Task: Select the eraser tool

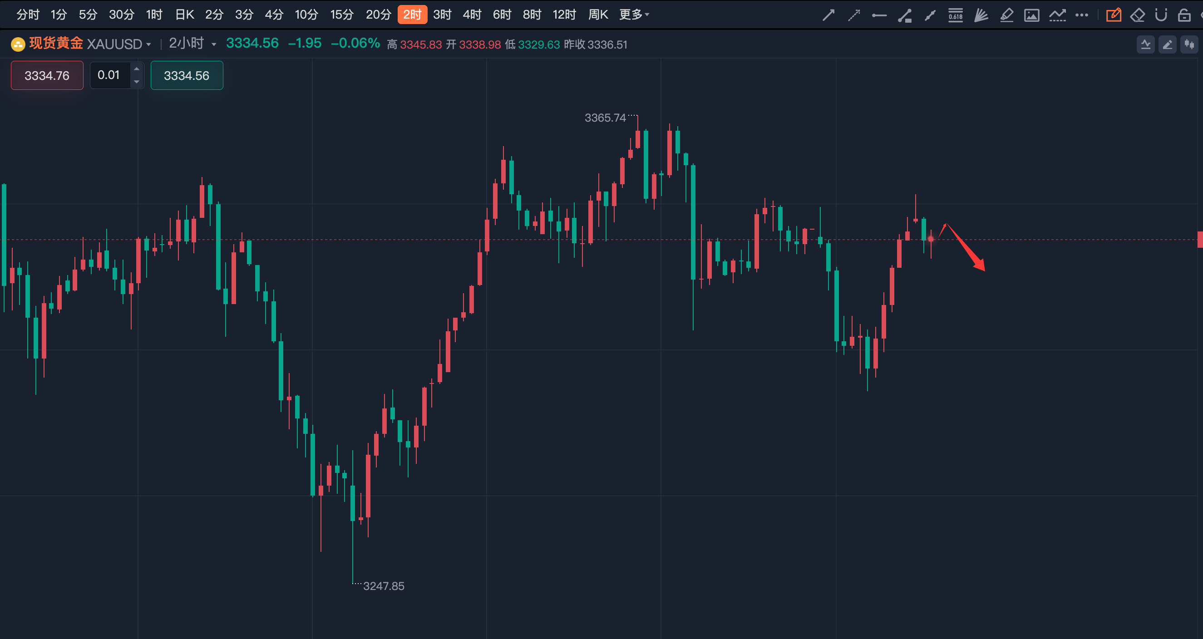Action: coord(1137,15)
